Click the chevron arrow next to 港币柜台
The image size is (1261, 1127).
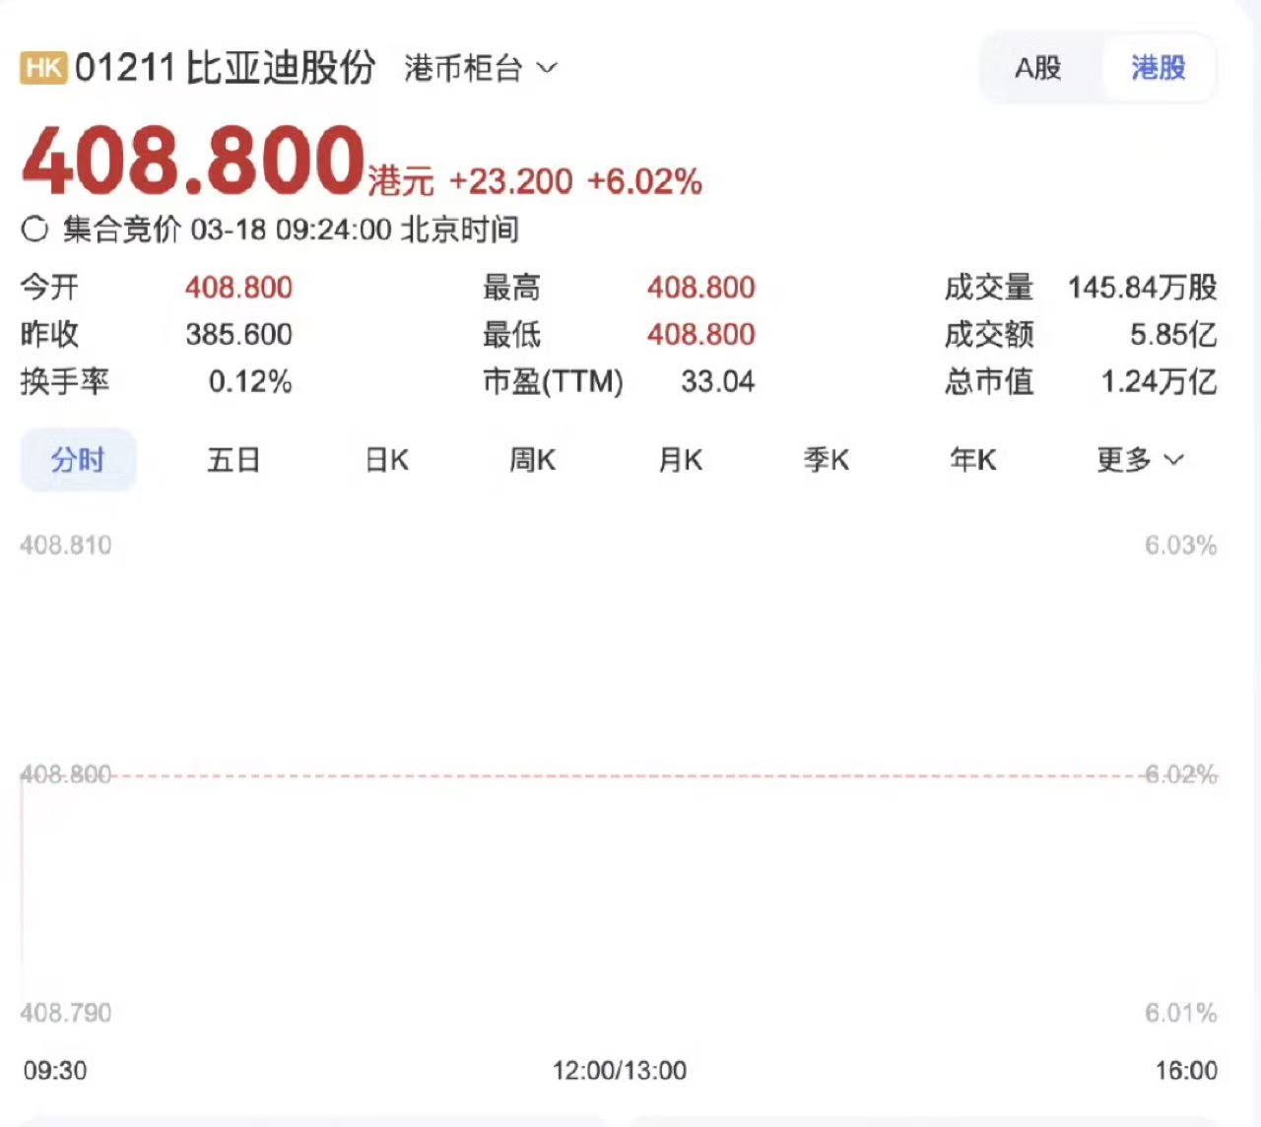pyautogui.click(x=548, y=69)
